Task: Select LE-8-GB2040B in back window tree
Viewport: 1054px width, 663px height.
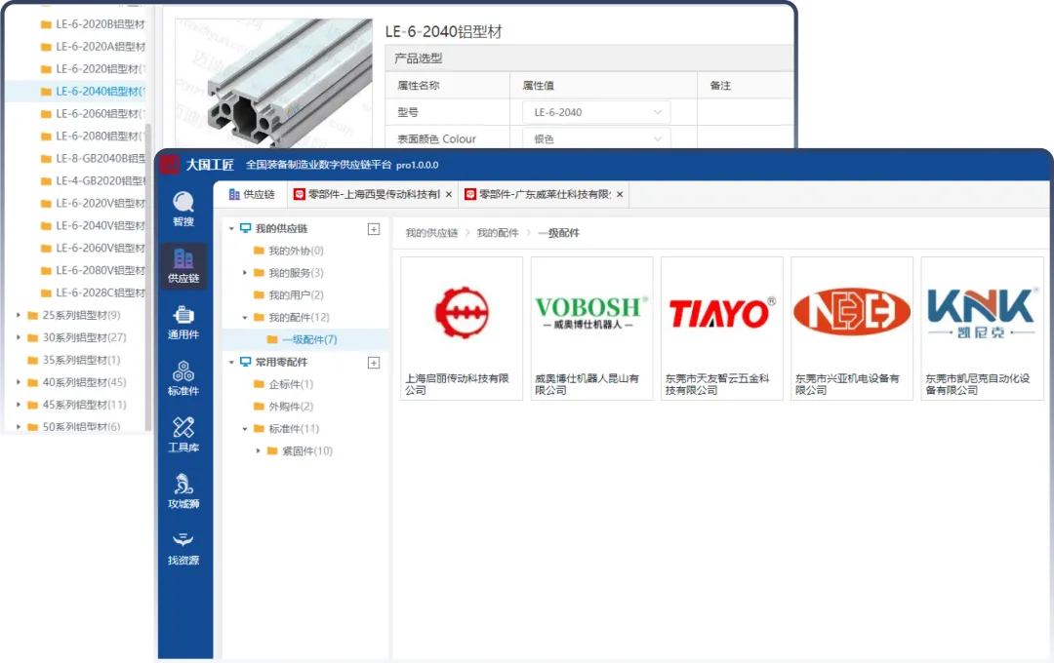Action: 101,159
